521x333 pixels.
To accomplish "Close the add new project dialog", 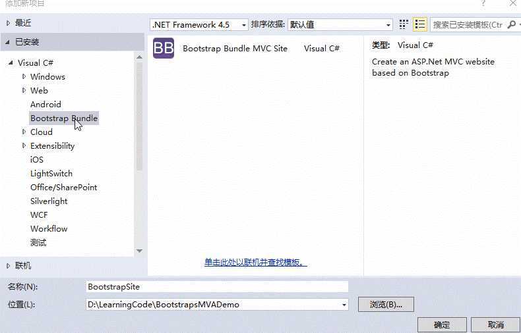I will pyautogui.click(x=512, y=3).
